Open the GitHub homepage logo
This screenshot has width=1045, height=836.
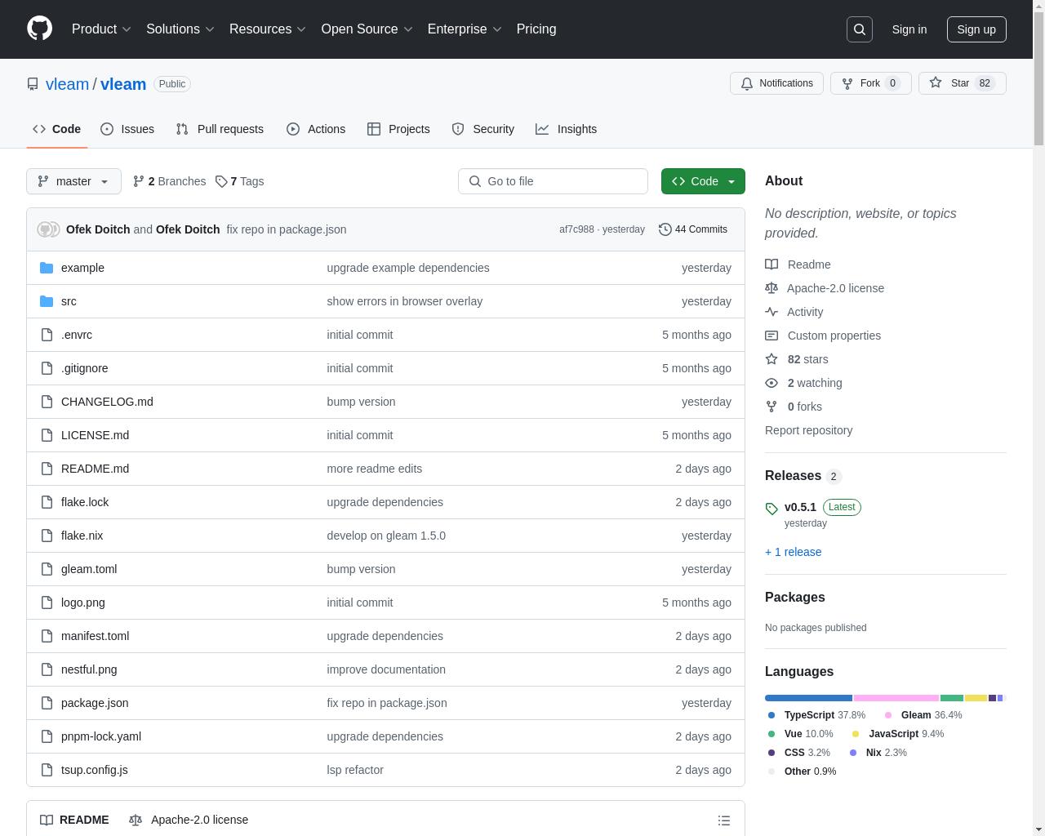39,29
